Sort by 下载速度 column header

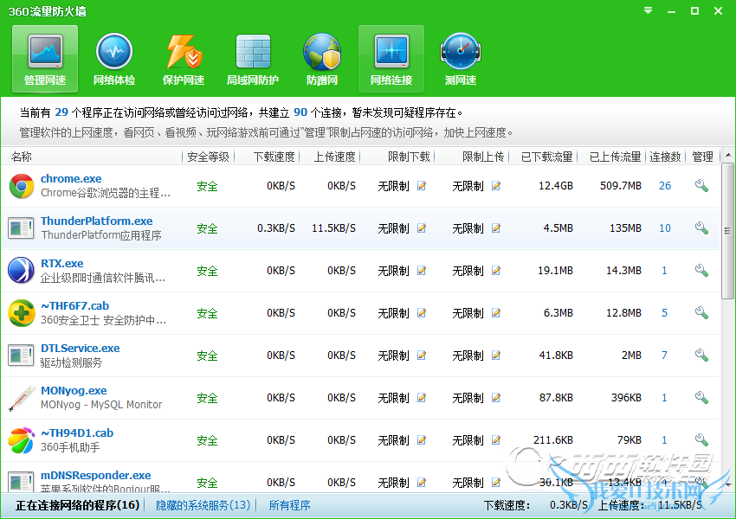(x=274, y=157)
